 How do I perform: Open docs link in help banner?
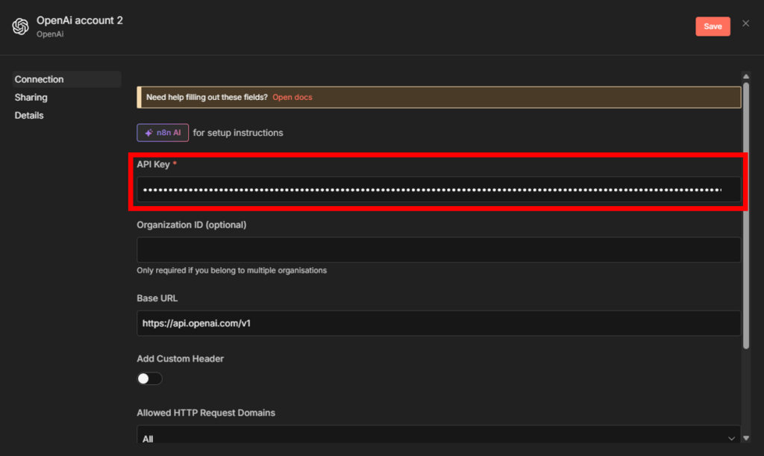pyautogui.click(x=292, y=97)
